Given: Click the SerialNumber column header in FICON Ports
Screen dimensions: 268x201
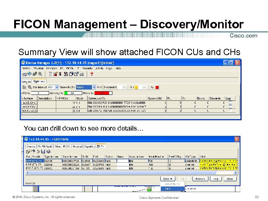Looking at the screenshot, I should click(71, 157).
